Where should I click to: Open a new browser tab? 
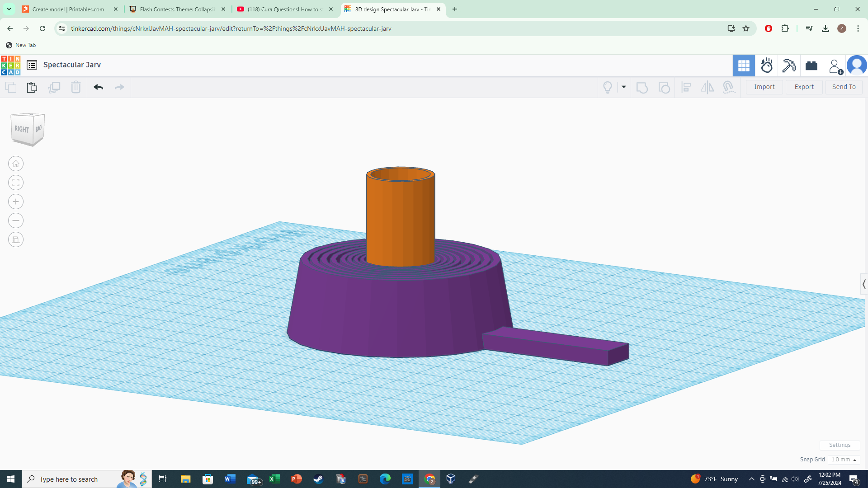pos(455,9)
